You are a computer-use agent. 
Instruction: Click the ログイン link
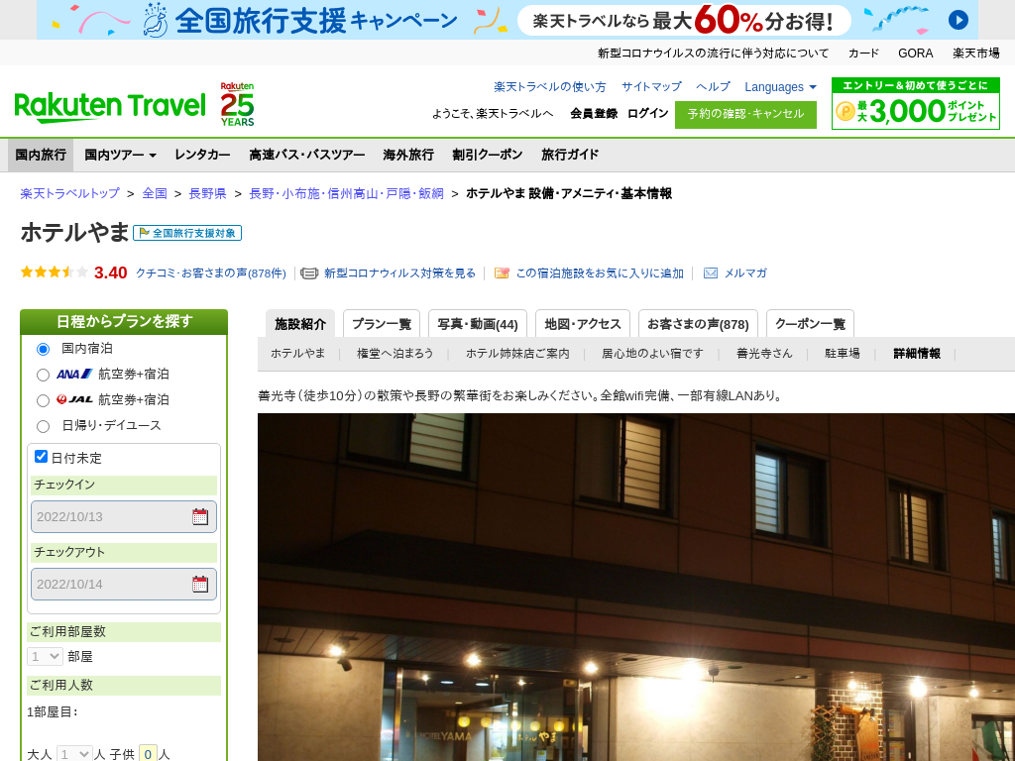(x=647, y=114)
